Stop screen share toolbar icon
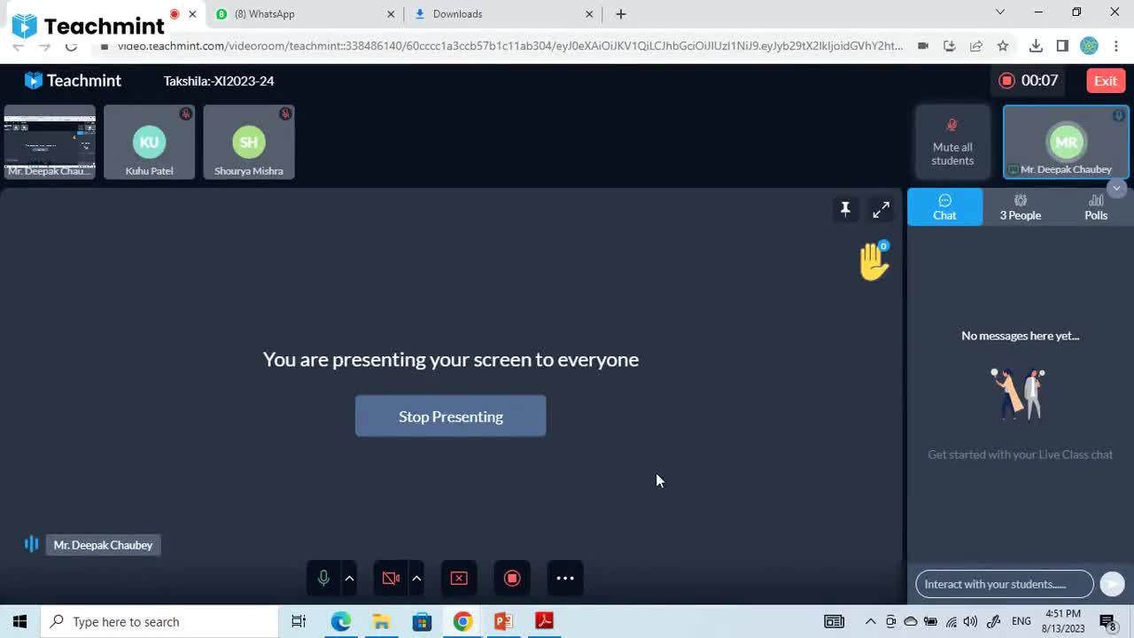Screen dimensions: 1134x638 click(x=459, y=579)
